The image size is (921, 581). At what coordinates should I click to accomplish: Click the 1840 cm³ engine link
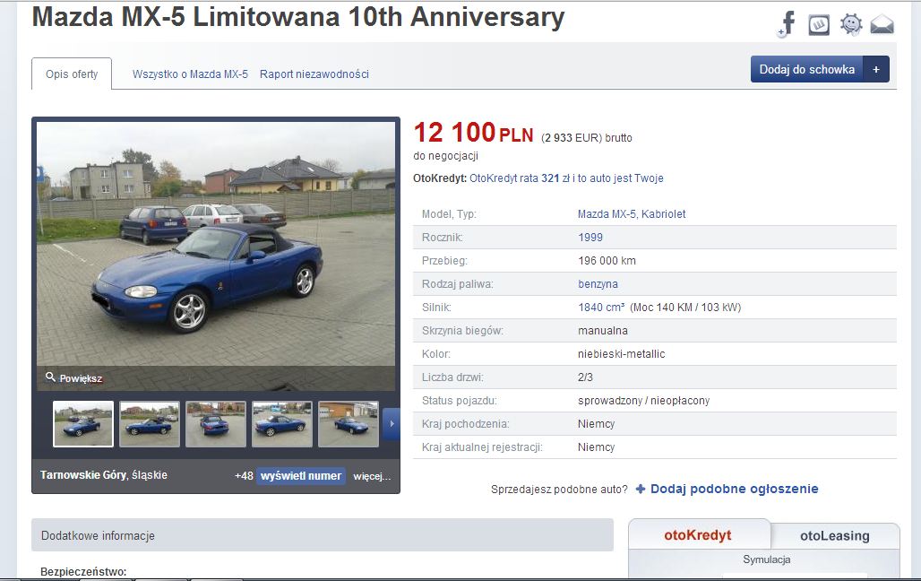point(601,307)
